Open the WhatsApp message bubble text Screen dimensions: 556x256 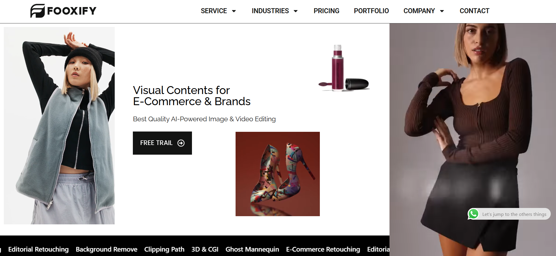pyautogui.click(x=514, y=214)
